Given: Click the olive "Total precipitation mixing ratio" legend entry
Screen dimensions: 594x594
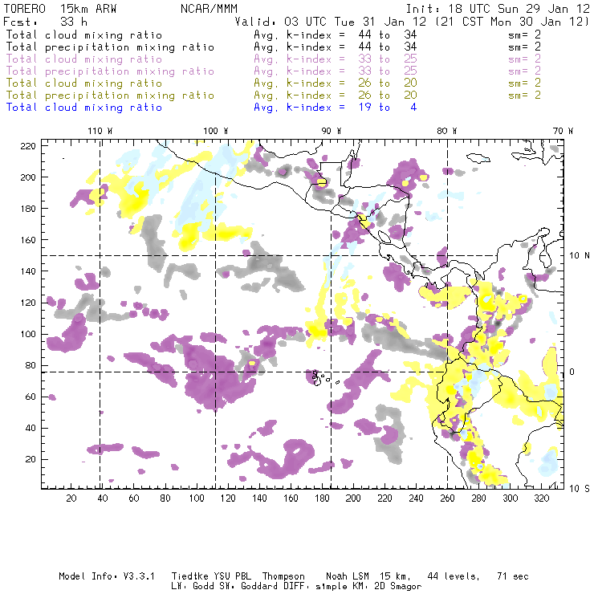Looking at the screenshot, I should pos(110,95).
